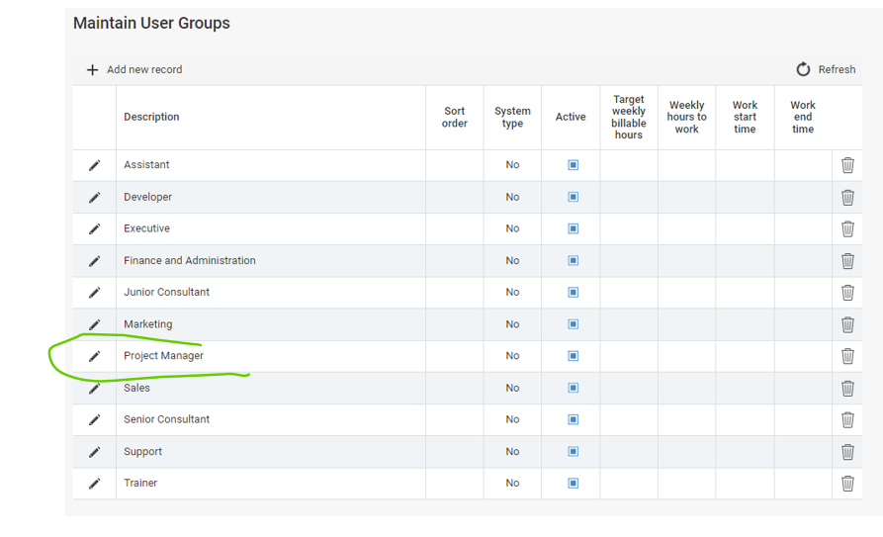This screenshot has height=537, width=883.
Task: Delete the Marketing group using trash icon
Action: tap(847, 324)
